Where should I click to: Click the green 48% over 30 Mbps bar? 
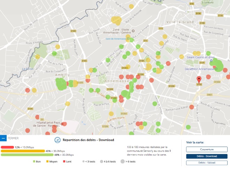27,155
